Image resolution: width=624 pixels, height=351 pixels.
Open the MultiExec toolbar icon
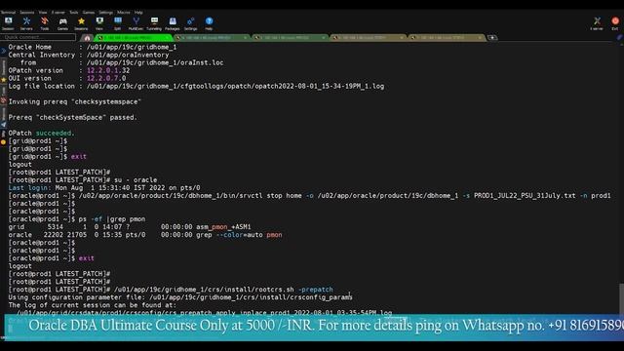point(136,23)
